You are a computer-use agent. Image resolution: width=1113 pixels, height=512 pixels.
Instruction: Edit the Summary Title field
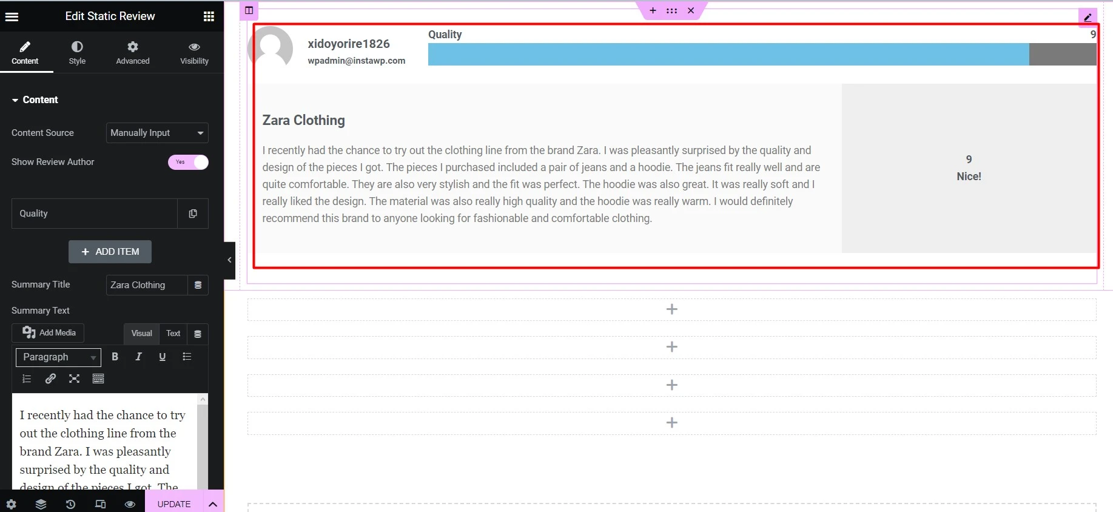(x=147, y=285)
